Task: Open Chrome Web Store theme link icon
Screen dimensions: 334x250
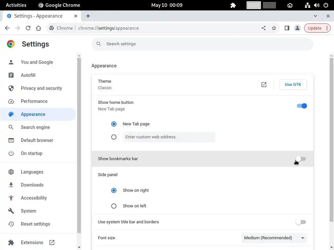Action: coord(264,85)
